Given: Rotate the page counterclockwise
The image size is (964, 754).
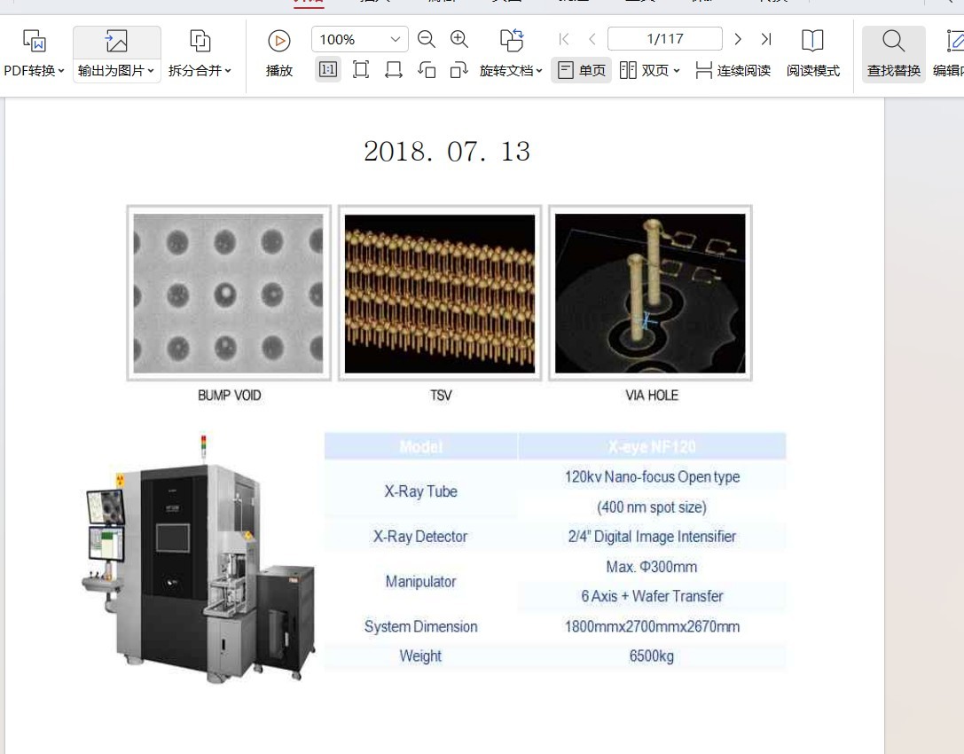Looking at the screenshot, I should (427, 70).
